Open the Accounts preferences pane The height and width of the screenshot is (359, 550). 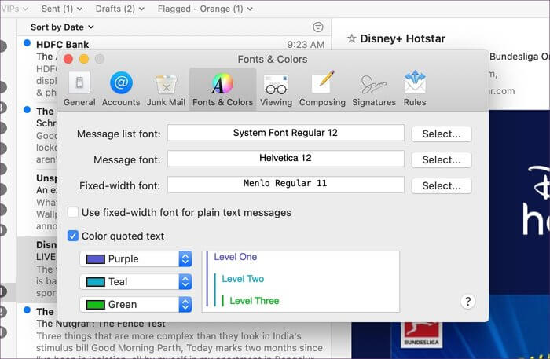(x=121, y=89)
